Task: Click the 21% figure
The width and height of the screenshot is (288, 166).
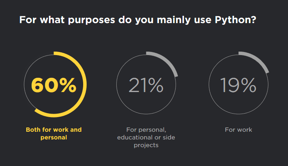Action: (x=146, y=85)
